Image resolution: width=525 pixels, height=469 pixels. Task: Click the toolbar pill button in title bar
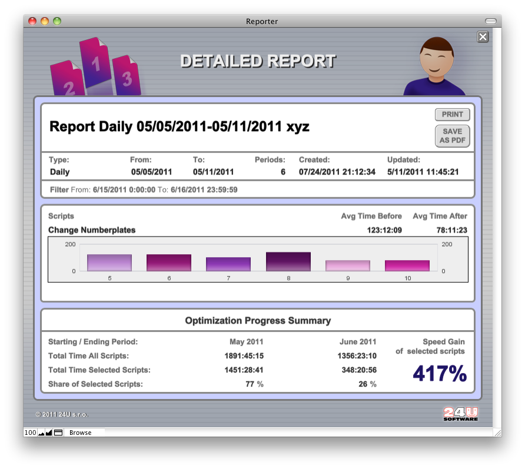(x=490, y=21)
